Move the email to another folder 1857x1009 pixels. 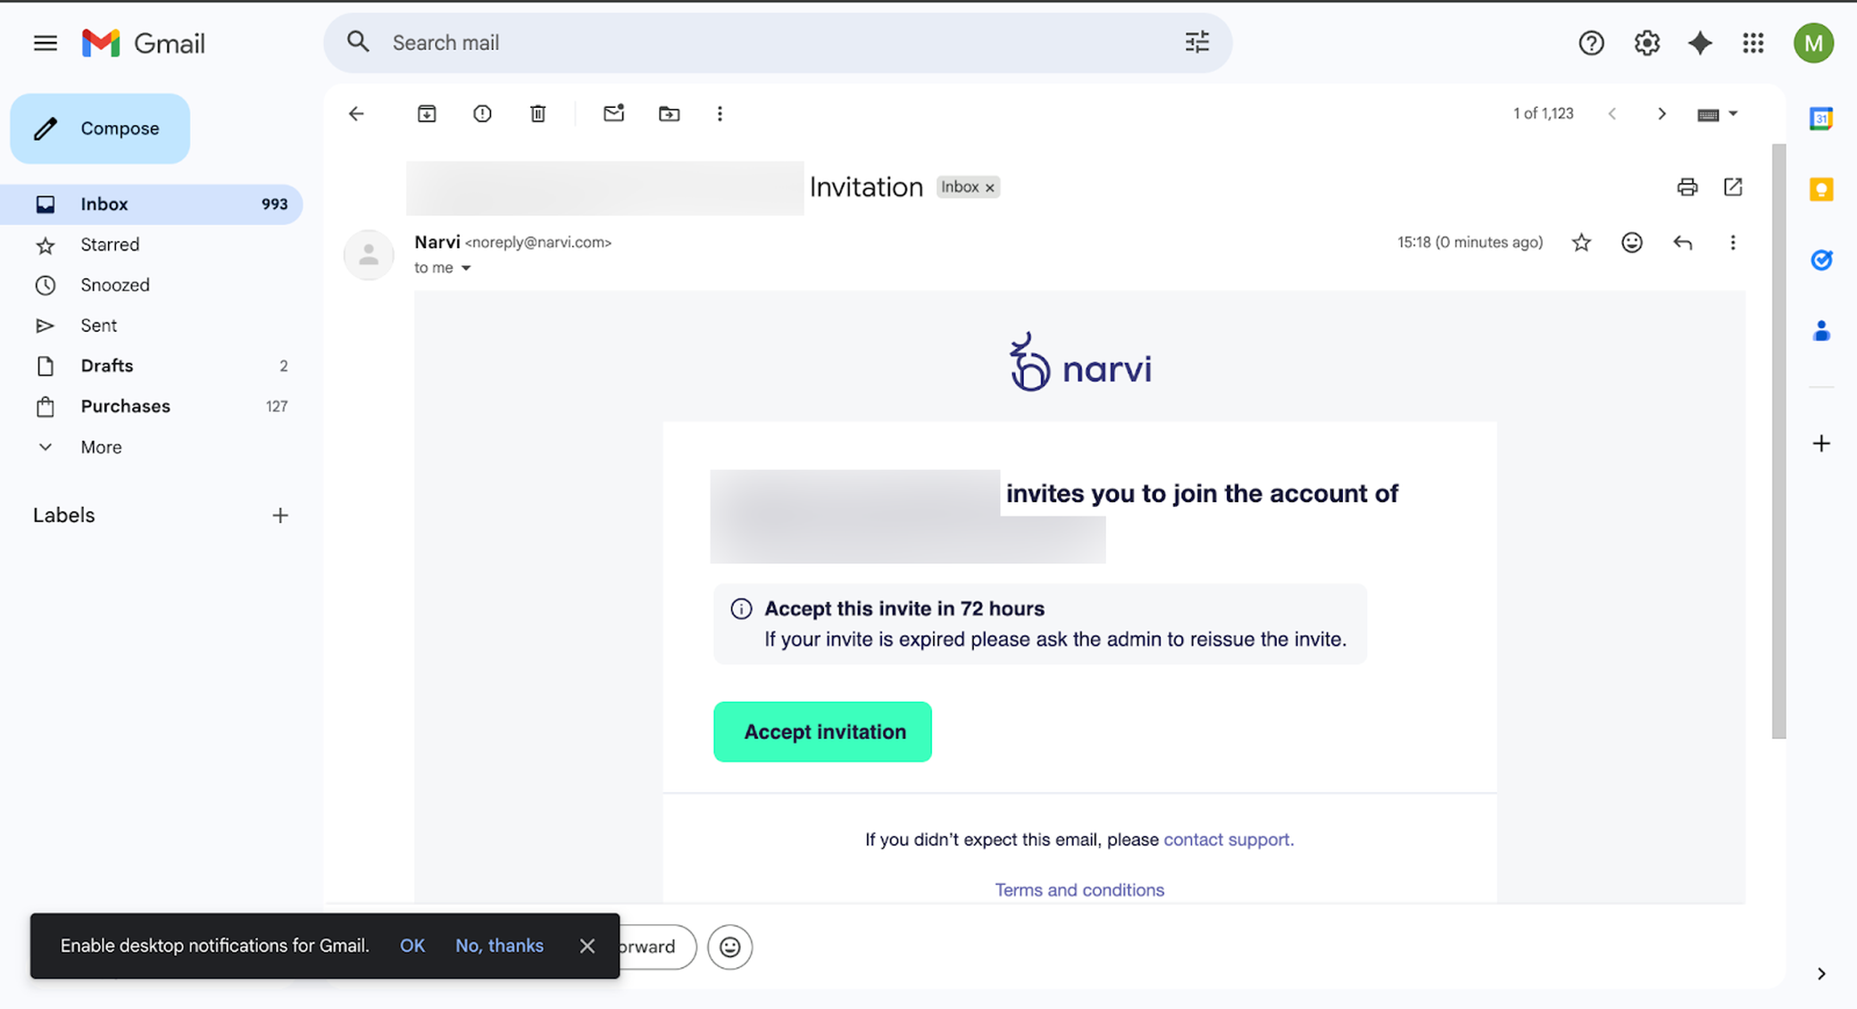pyautogui.click(x=669, y=113)
